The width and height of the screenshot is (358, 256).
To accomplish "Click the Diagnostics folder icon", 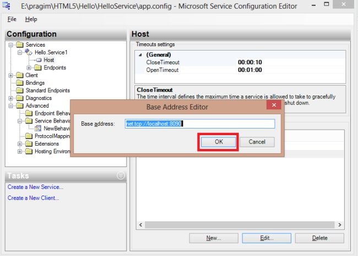I will click(x=20, y=98).
